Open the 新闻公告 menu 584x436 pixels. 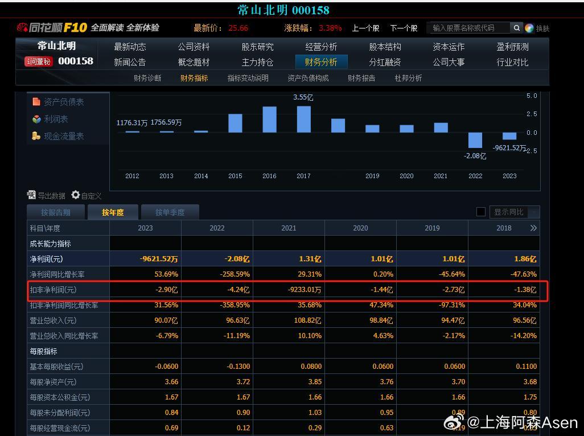point(130,62)
